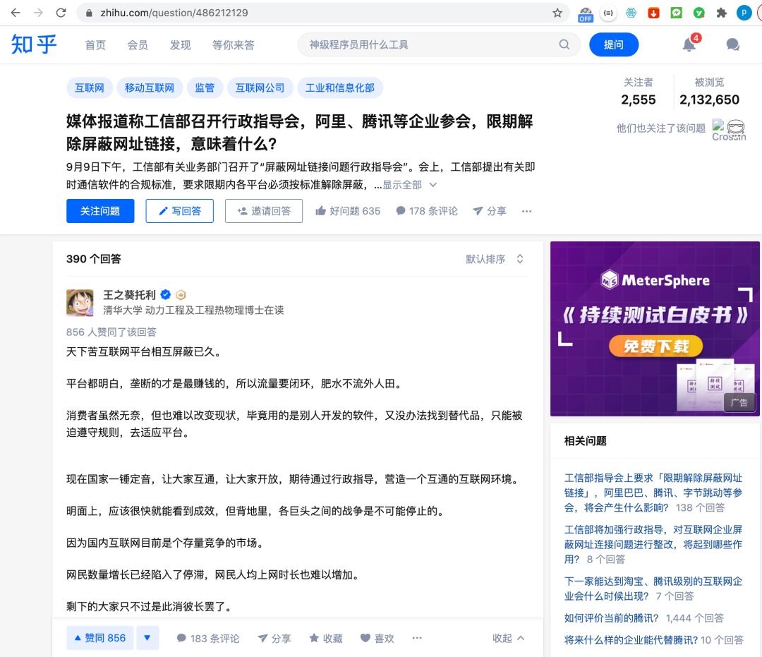This screenshot has width=762, height=657.
Task: Open author name 王之葵托利 link
Action: (x=129, y=295)
